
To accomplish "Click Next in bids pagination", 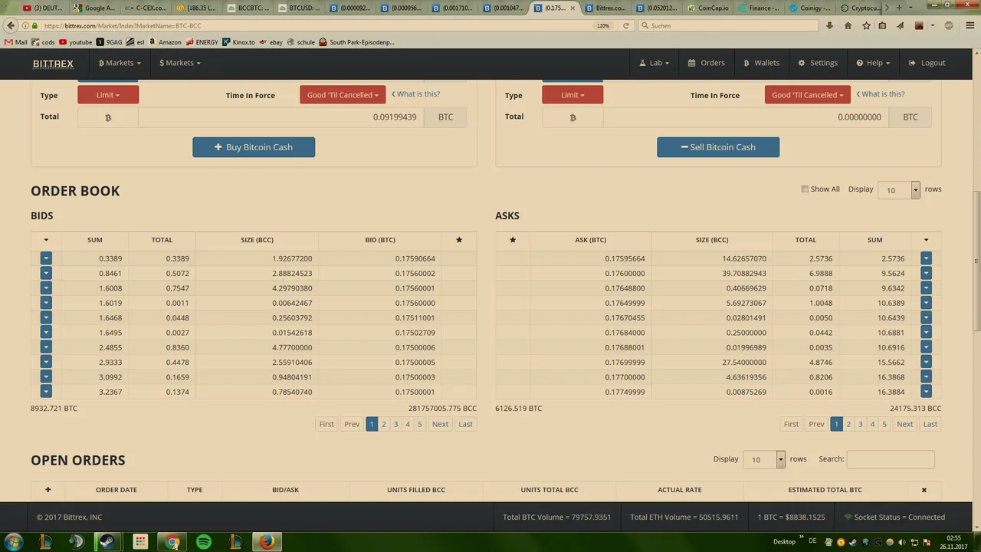I will (440, 424).
